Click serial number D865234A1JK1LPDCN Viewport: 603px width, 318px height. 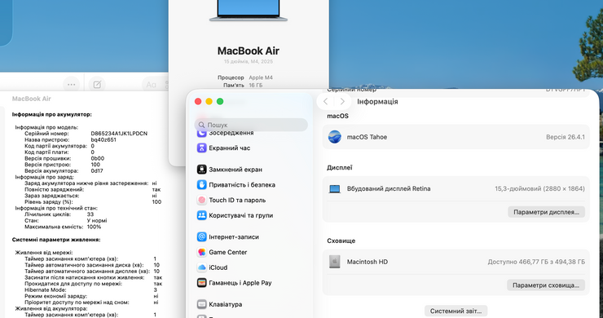click(119, 134)
